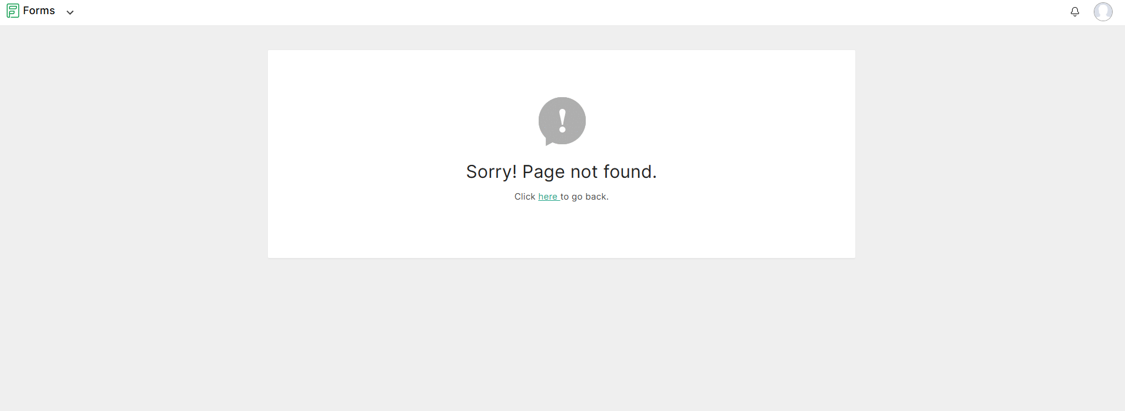Follow the 'here' link to go back
The height and width of the screenshot is (411, 1125).
tap(548, 197)
